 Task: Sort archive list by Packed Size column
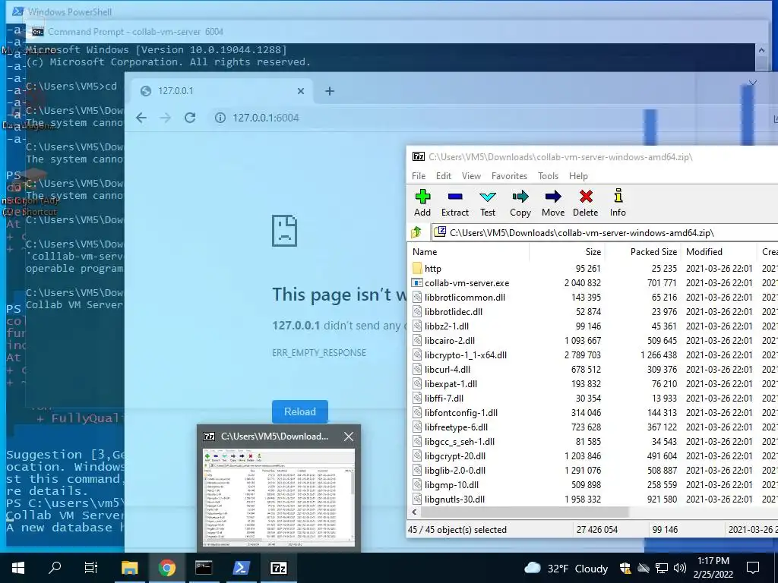643,252
